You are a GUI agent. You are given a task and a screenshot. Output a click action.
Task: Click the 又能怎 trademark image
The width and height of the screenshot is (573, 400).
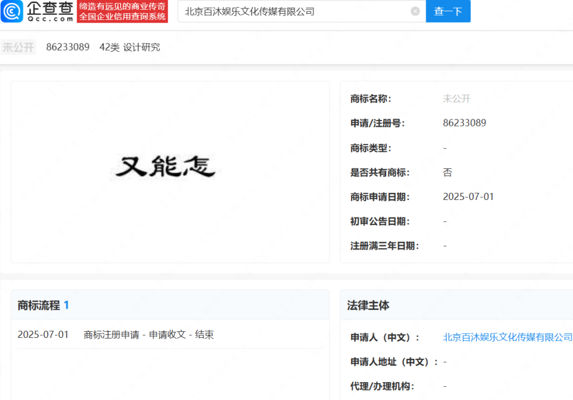point(165,167)
